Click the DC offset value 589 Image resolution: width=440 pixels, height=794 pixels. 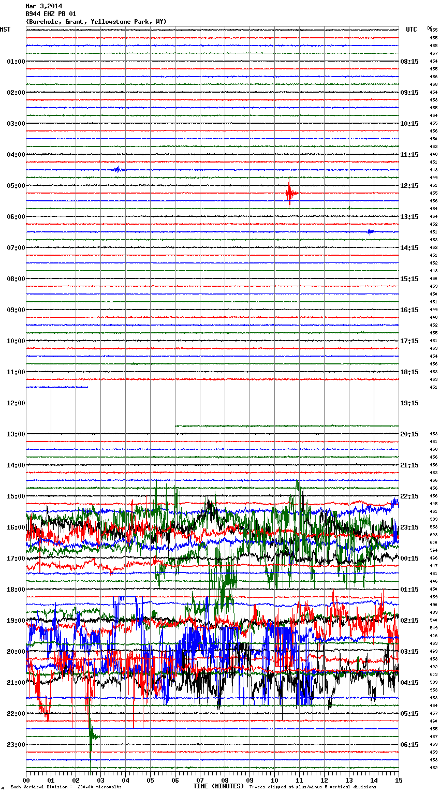pos(433,682)
